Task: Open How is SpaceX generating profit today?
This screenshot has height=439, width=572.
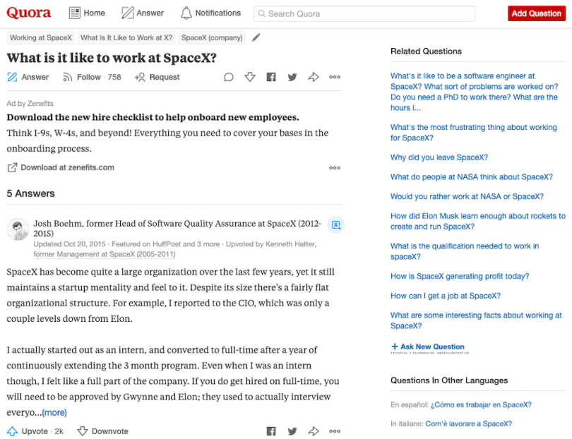Action: [460, 276]
